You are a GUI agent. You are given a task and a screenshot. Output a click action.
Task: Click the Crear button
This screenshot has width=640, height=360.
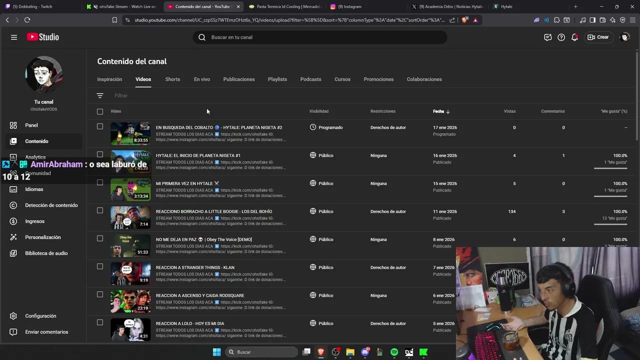pos(598,37)
